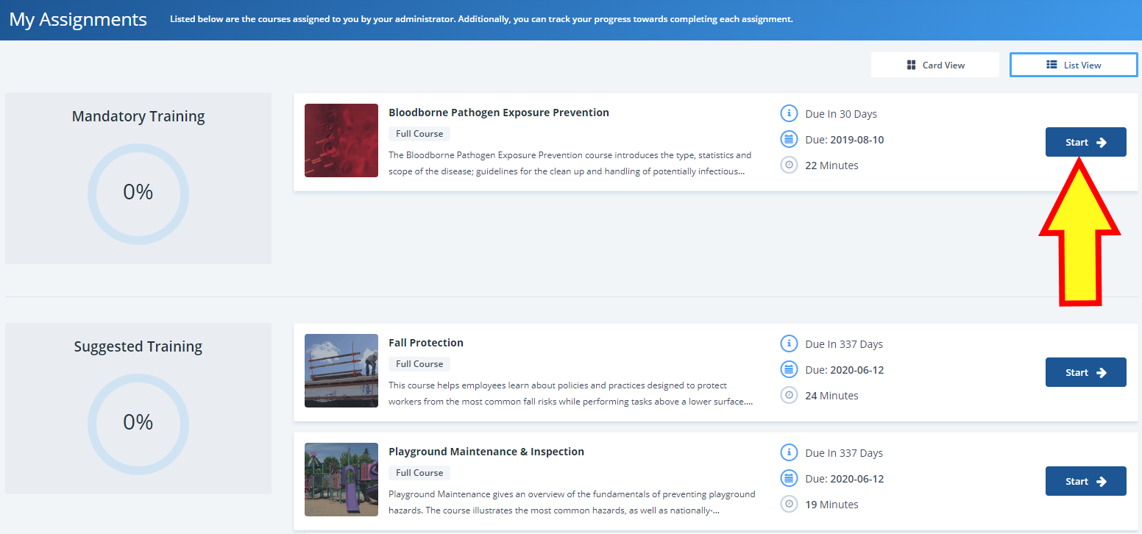Click clock icon next to 19 Minutes

tap(789, 505)
